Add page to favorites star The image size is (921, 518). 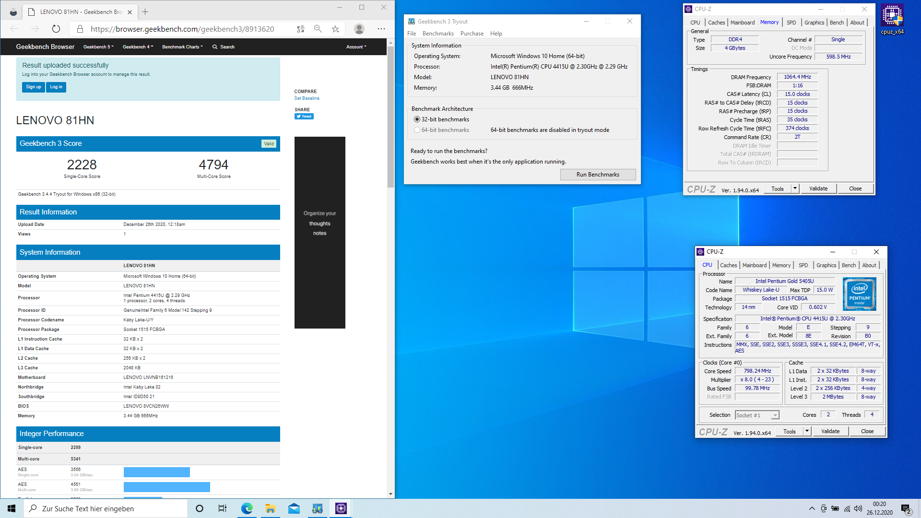[x=335, y=29]
